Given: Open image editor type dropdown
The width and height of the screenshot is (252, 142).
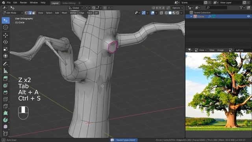Looking at the screenshot, I should [190, 50].
